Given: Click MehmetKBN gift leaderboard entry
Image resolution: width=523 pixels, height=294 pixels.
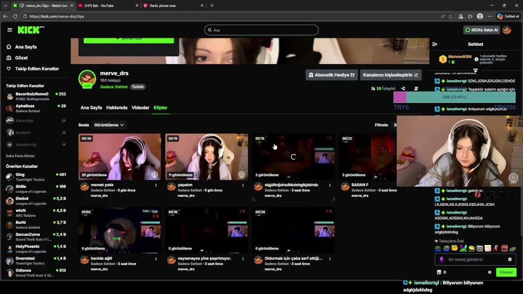Looking at the screenshot, I should coord(455,59).
